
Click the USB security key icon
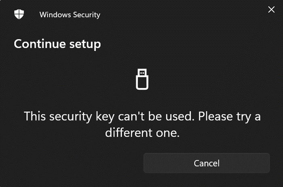pyautogui.click(x=142, y=79)
